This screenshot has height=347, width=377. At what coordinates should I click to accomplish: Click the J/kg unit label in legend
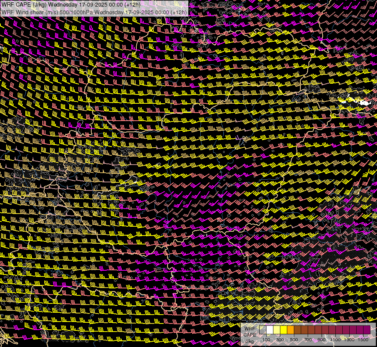(250, 341)
